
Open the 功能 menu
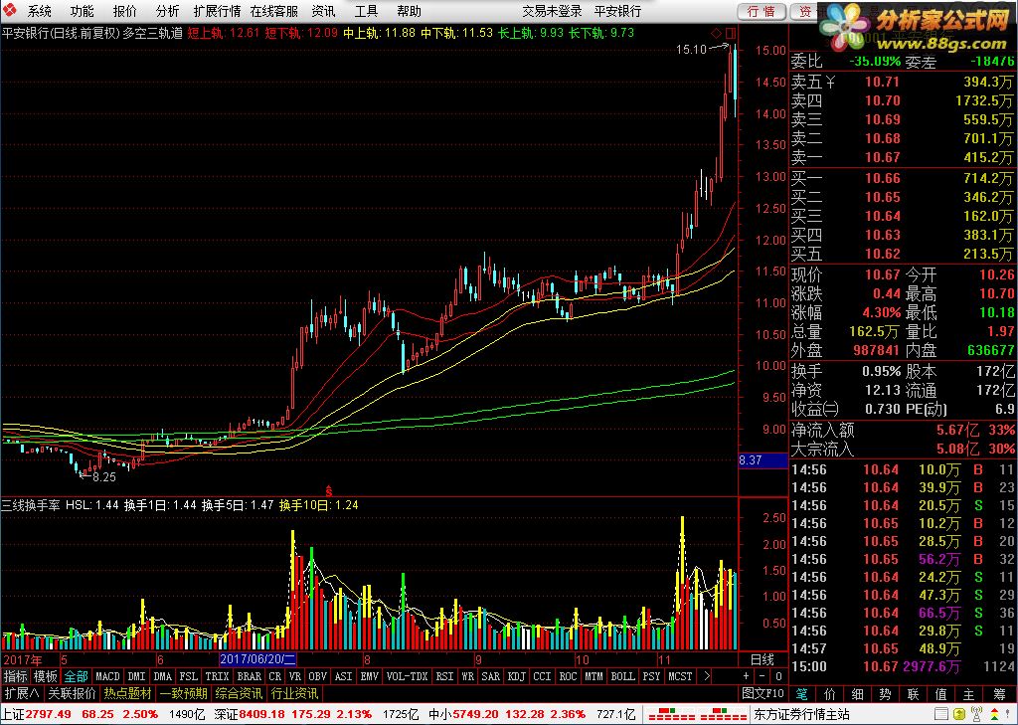click(82, 11)
